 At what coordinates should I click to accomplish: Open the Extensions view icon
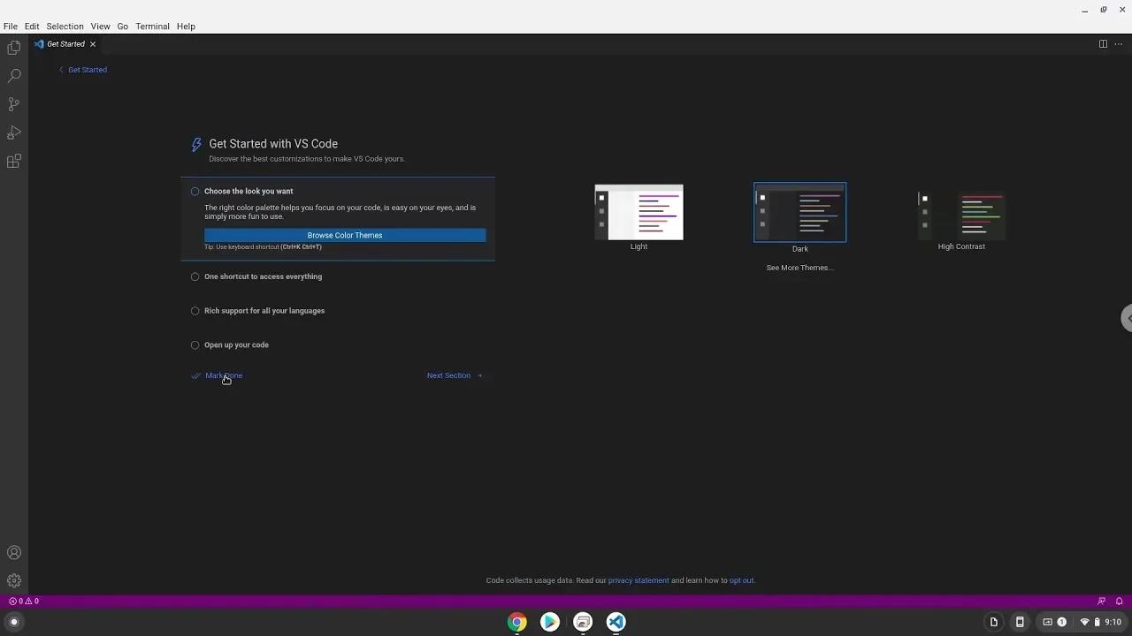[x=13, y=162]
